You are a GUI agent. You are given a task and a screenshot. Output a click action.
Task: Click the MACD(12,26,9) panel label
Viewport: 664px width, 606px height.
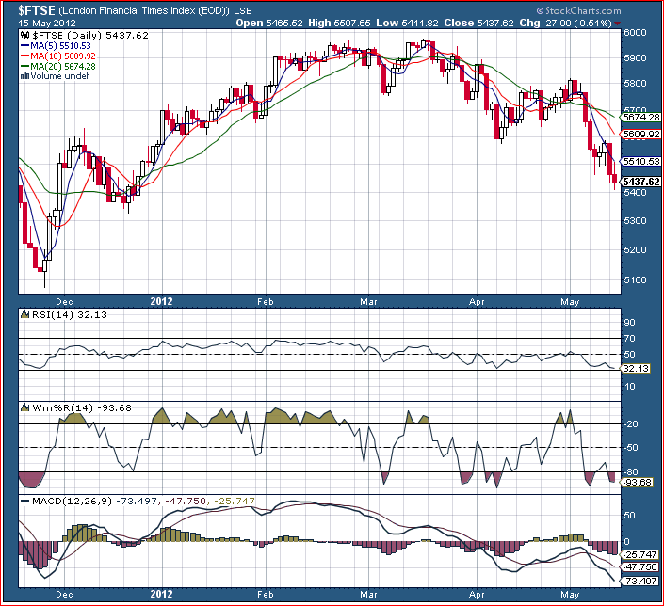click(72, 501)
